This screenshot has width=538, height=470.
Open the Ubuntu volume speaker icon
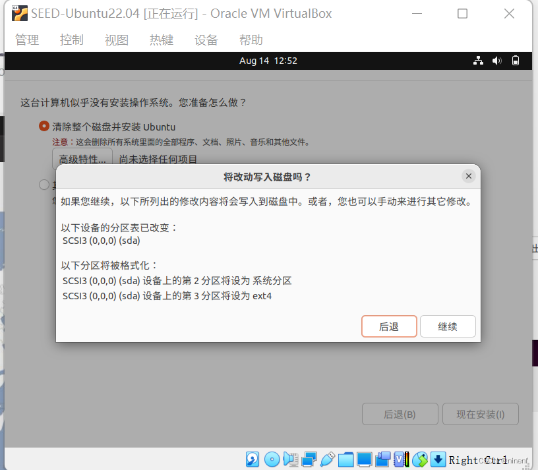coord(497,61)
